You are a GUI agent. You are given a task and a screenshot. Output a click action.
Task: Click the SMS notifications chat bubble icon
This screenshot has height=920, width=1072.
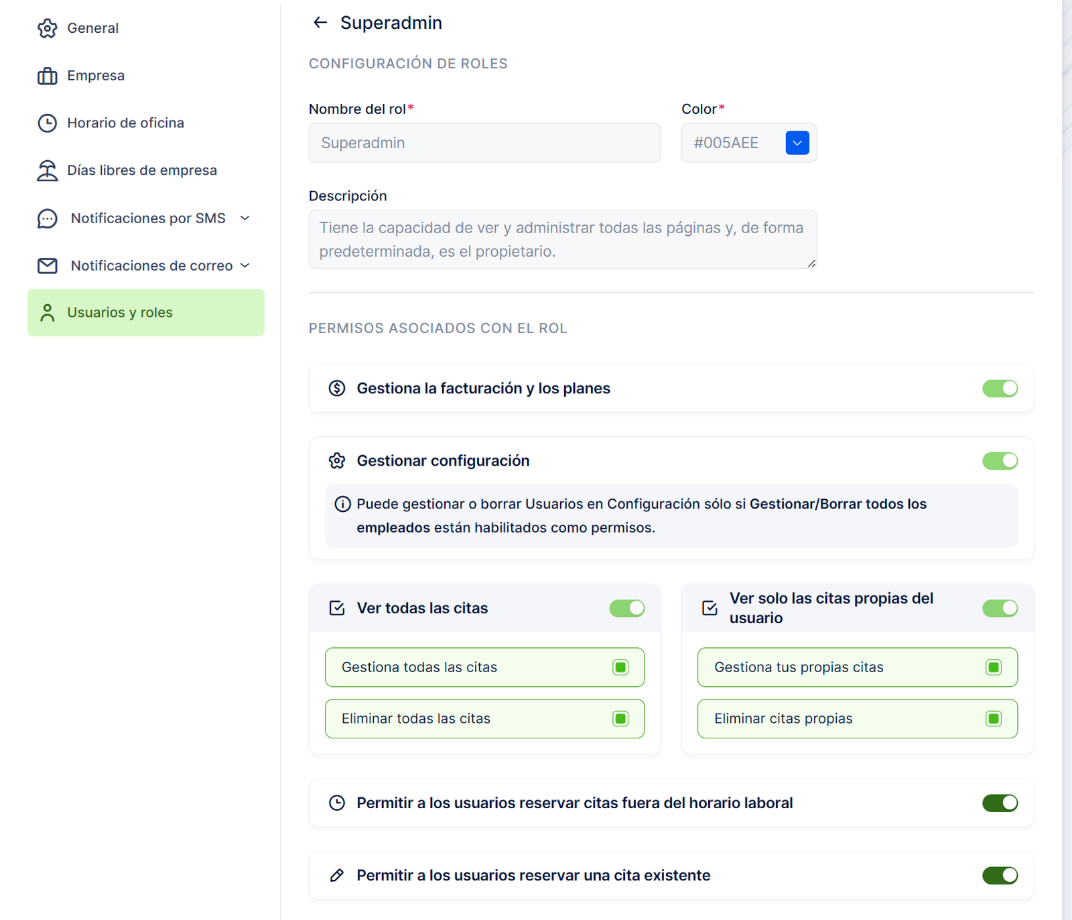click(x=48, y=218)
